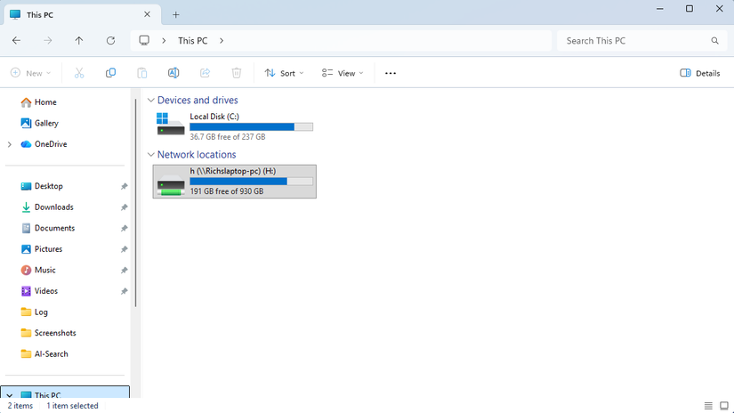Click the Rename toolbar icon
This screenshot has height=413, width=734.
pos(173,73)
